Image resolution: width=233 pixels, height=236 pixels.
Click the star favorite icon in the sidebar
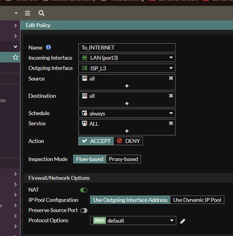(x=15, y=57)
